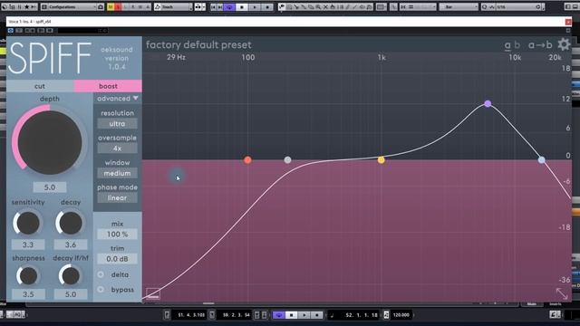This screenshot has height=326, width=580.
Task: Click the sharpness value field 3.5
Action: [28, 294]
